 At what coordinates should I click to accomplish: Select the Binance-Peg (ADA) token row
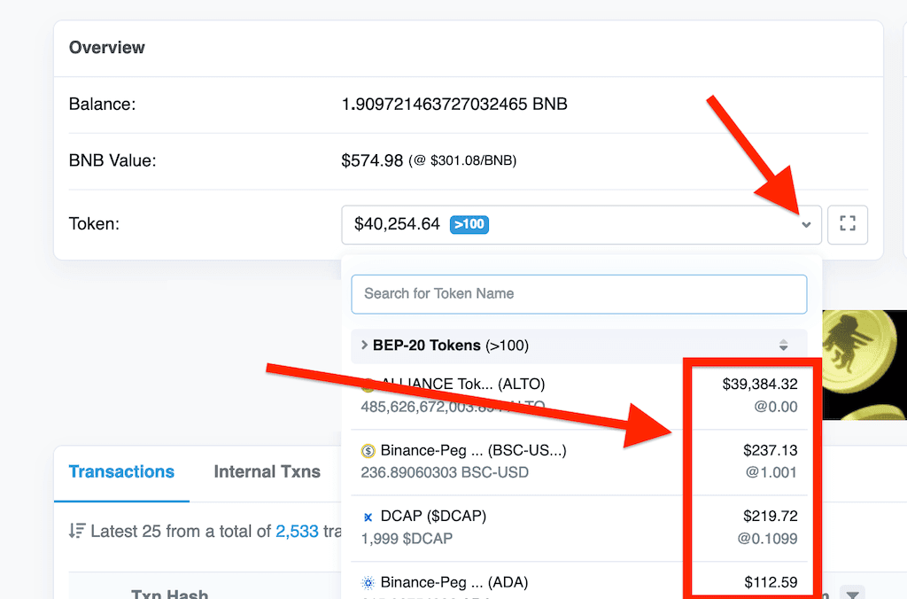tap(579, 582)
